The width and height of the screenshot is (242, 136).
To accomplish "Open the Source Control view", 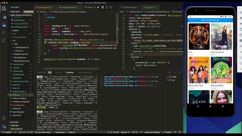I will [x=4, y=25].
